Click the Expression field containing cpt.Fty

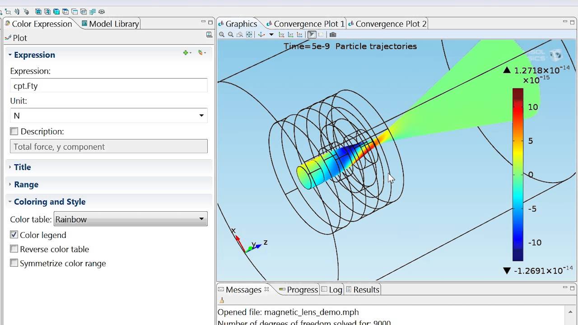109,86
